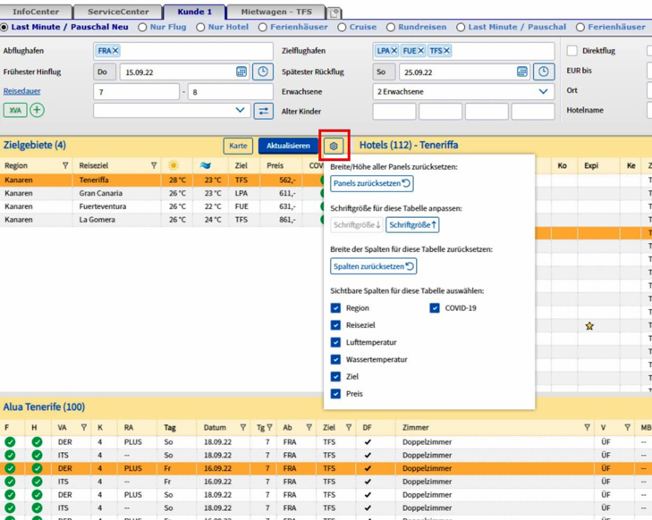The width and height of the screenshot is (652, 520).
Task: Click the Karte button
Action: (238, 146)
